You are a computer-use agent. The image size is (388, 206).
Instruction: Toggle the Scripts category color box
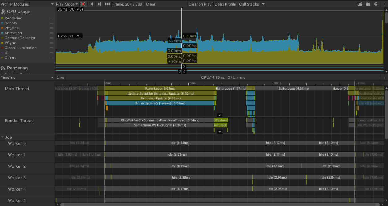2,23
